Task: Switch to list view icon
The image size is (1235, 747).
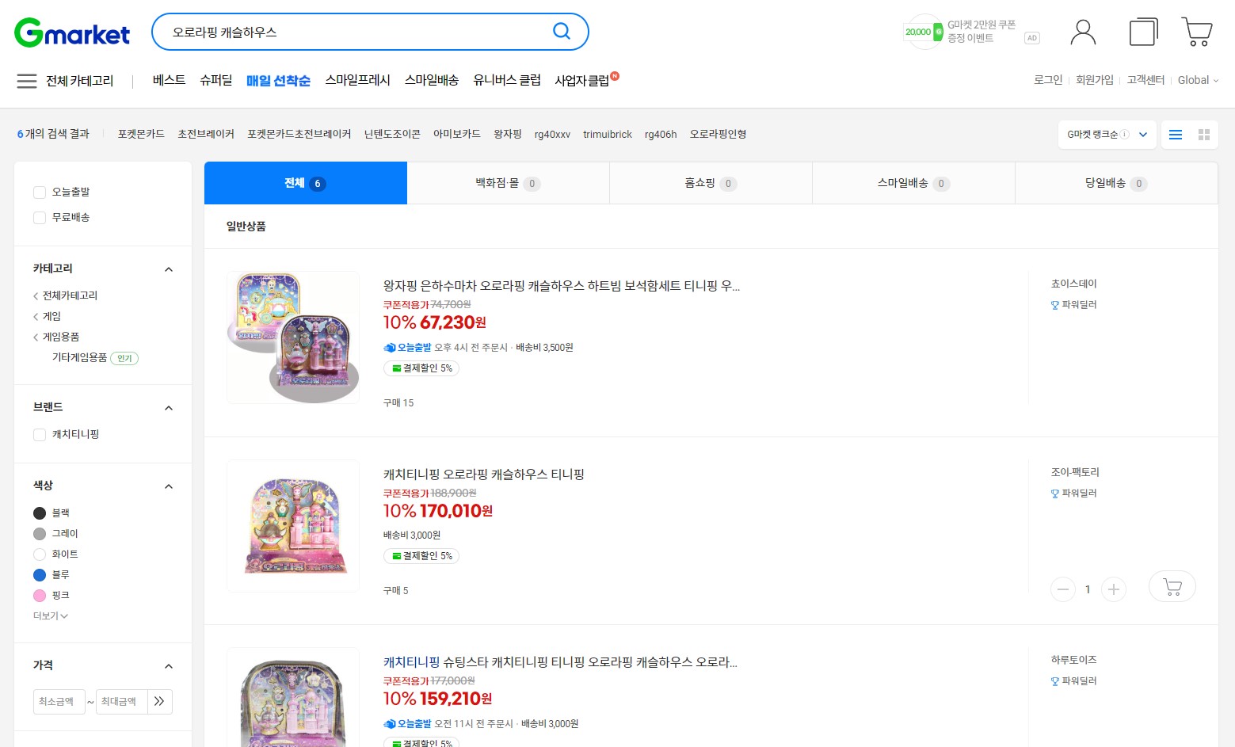Action: pyautogui.click(x=1176, y=135)
